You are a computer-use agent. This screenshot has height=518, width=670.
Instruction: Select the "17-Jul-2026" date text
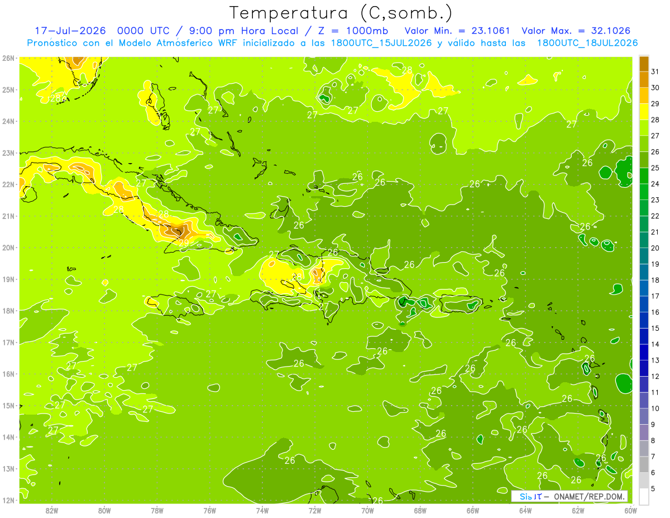point(70,31)
